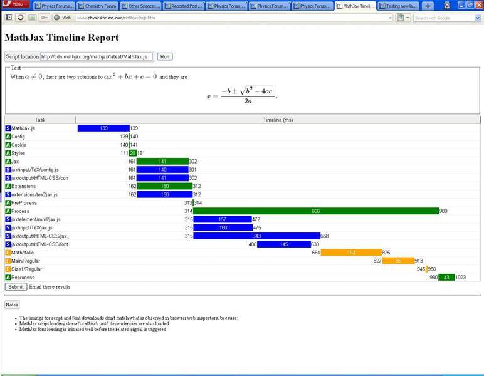
Task: Click the green Process 666 bar
Action: pyautogui.click(x=316, y=211)
